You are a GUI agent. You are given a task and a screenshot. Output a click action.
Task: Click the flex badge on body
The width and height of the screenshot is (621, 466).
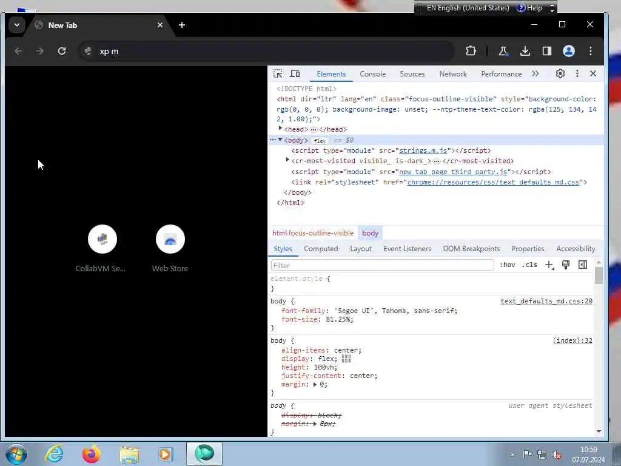point(320,140)
